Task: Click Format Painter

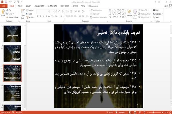Action: coord(12,17)
